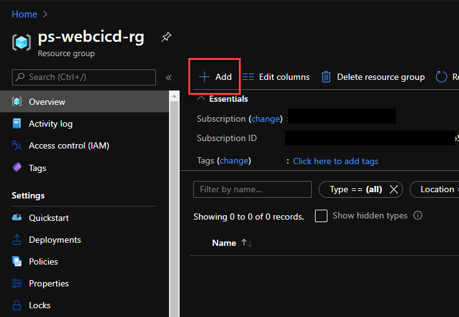Image resolution: width=459 pixels, height=317 pixels.
Task: Click 'Click here to add tags' link
Action: 336,161
